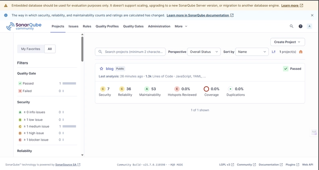Image resolution: width=319 pixels, height=170 pixels.
Task: Open the blog project link
Action: tap(110, 69)
